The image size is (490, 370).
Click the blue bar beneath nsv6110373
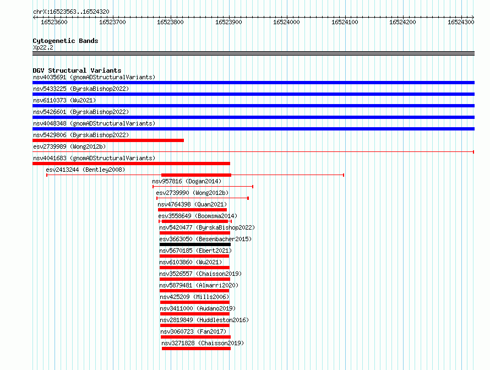point(253,106)
